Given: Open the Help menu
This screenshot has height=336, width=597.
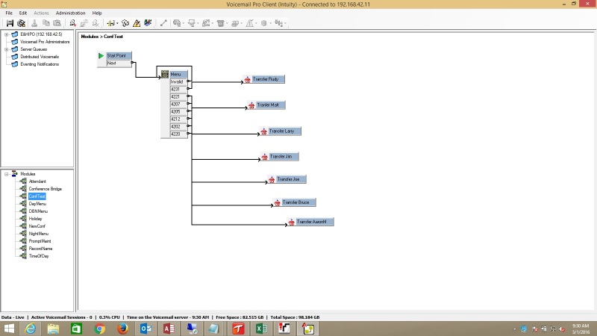Looking at the screenshot, I should pyautogui.click(x=97, y=13).
